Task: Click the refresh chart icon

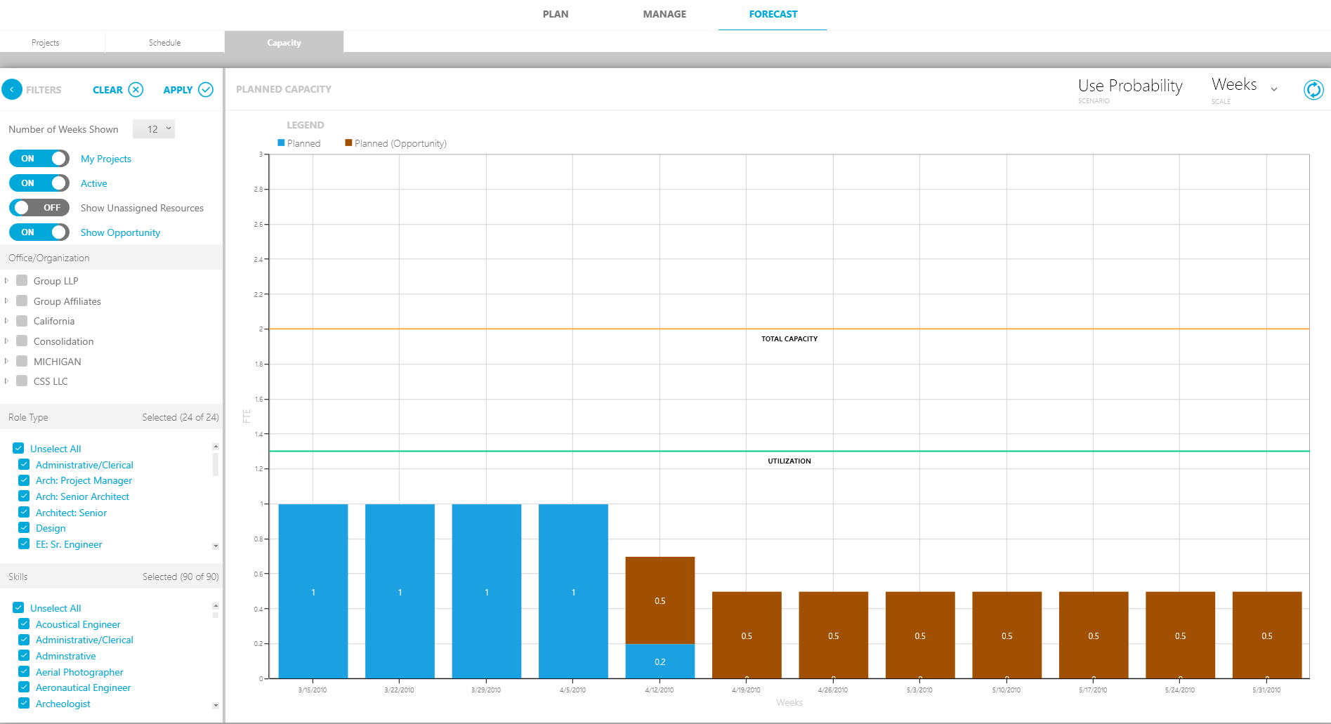Action: pos(1313,89)
